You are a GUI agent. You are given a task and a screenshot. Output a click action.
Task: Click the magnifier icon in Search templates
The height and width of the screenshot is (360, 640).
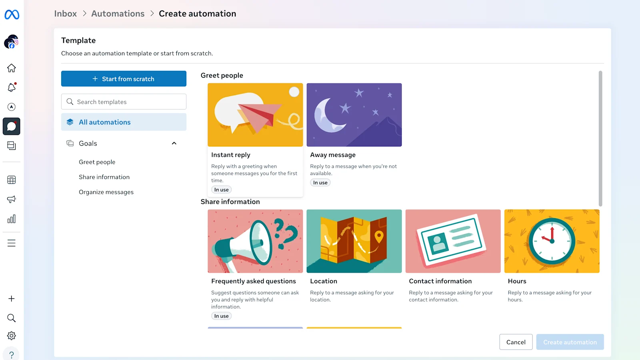(x=70, y=102)
